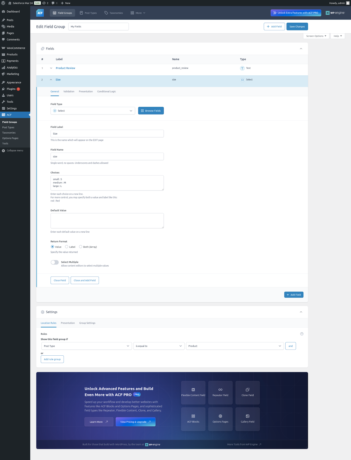Click the Clone Field tile
Image resolution: width=351 pixels, height=460 pixels.
point(247,392)
